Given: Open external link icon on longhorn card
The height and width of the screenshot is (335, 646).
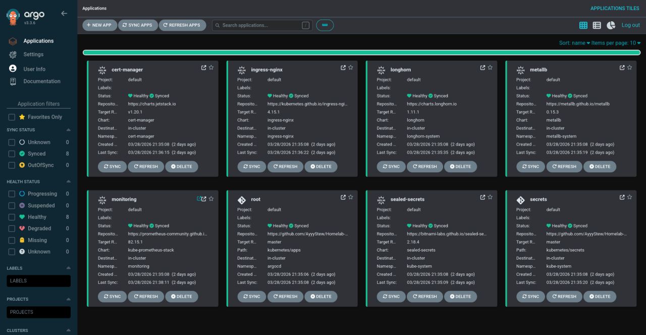Looking at the screenshot, I should click(482, 68).
